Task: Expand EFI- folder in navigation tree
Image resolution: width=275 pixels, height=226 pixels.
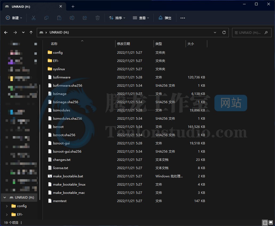Action: coord(7,215)
